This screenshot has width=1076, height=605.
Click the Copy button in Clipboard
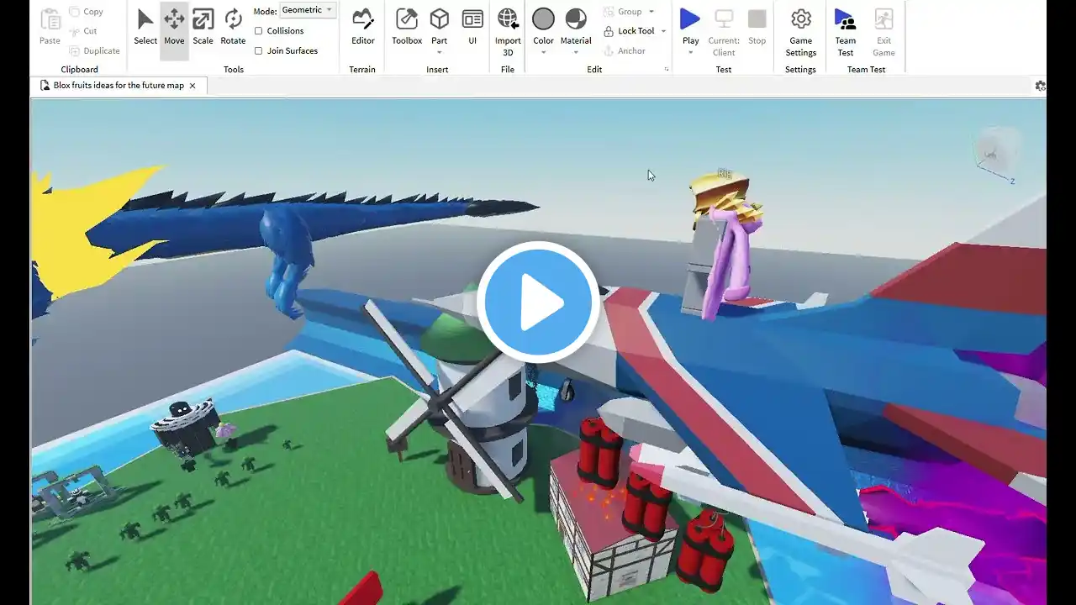click(x=86, y=12)
